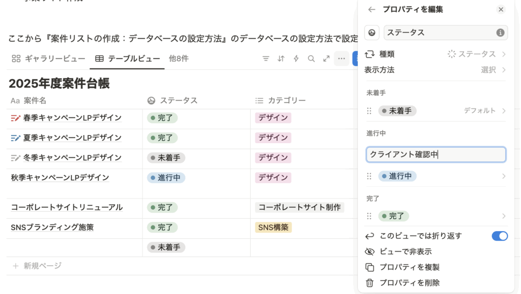Hide property with 'ビューで非表示'
The width and height of the screenshot is (521, 294).
click(x=406, y=252)
